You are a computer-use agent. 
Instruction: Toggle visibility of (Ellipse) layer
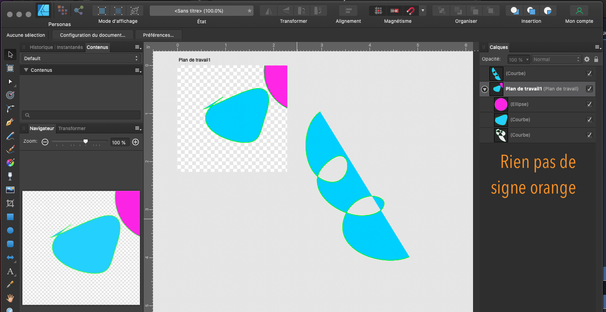tap(589, 104)
